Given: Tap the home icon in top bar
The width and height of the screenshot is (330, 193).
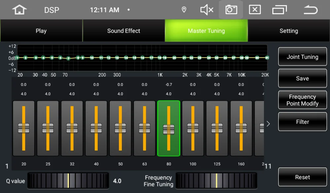Looking at the screenshot, I should 19,10.
